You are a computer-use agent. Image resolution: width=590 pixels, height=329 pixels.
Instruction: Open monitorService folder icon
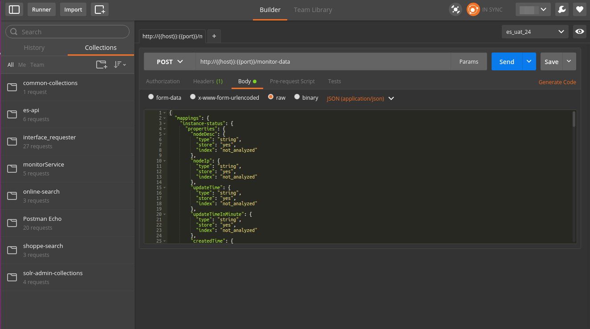tap(12, 169)
